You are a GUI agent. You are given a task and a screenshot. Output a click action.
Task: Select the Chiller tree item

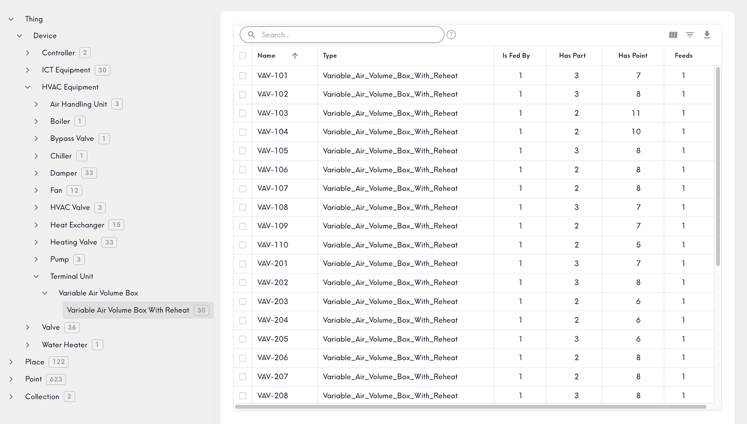(61, 156)
